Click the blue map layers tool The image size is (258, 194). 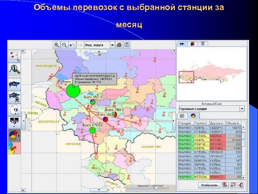[14, 84]
